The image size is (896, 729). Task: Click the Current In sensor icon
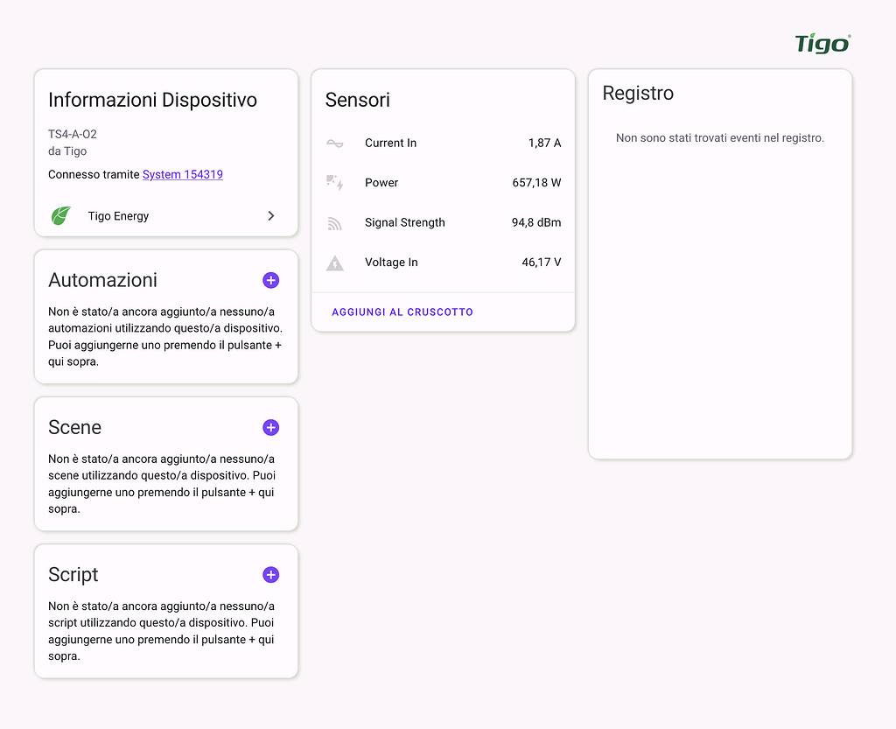coord(334,143)
